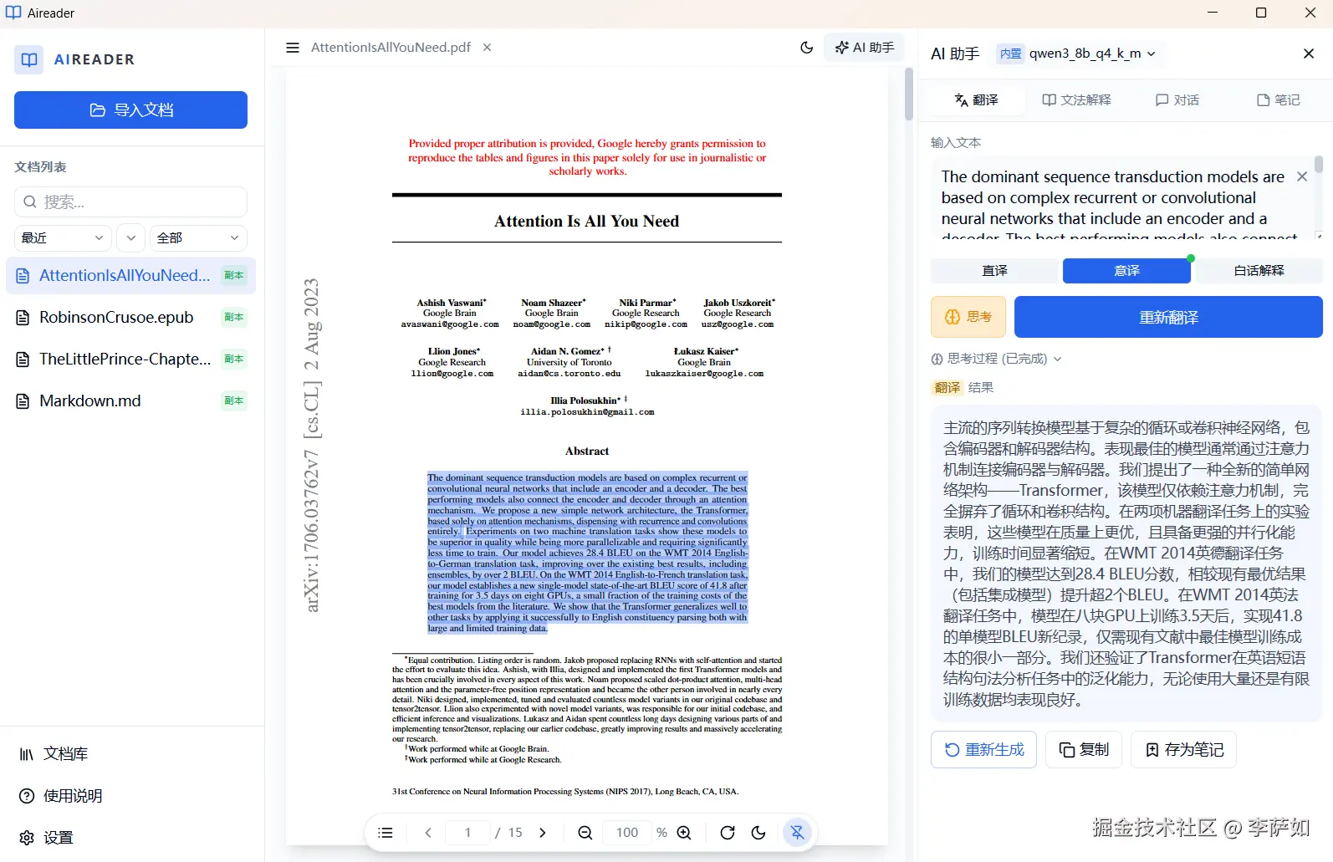Click the 翻译 结果 label
The height and width of the screenshot is (862, 1333).
[x=963, y=387]
